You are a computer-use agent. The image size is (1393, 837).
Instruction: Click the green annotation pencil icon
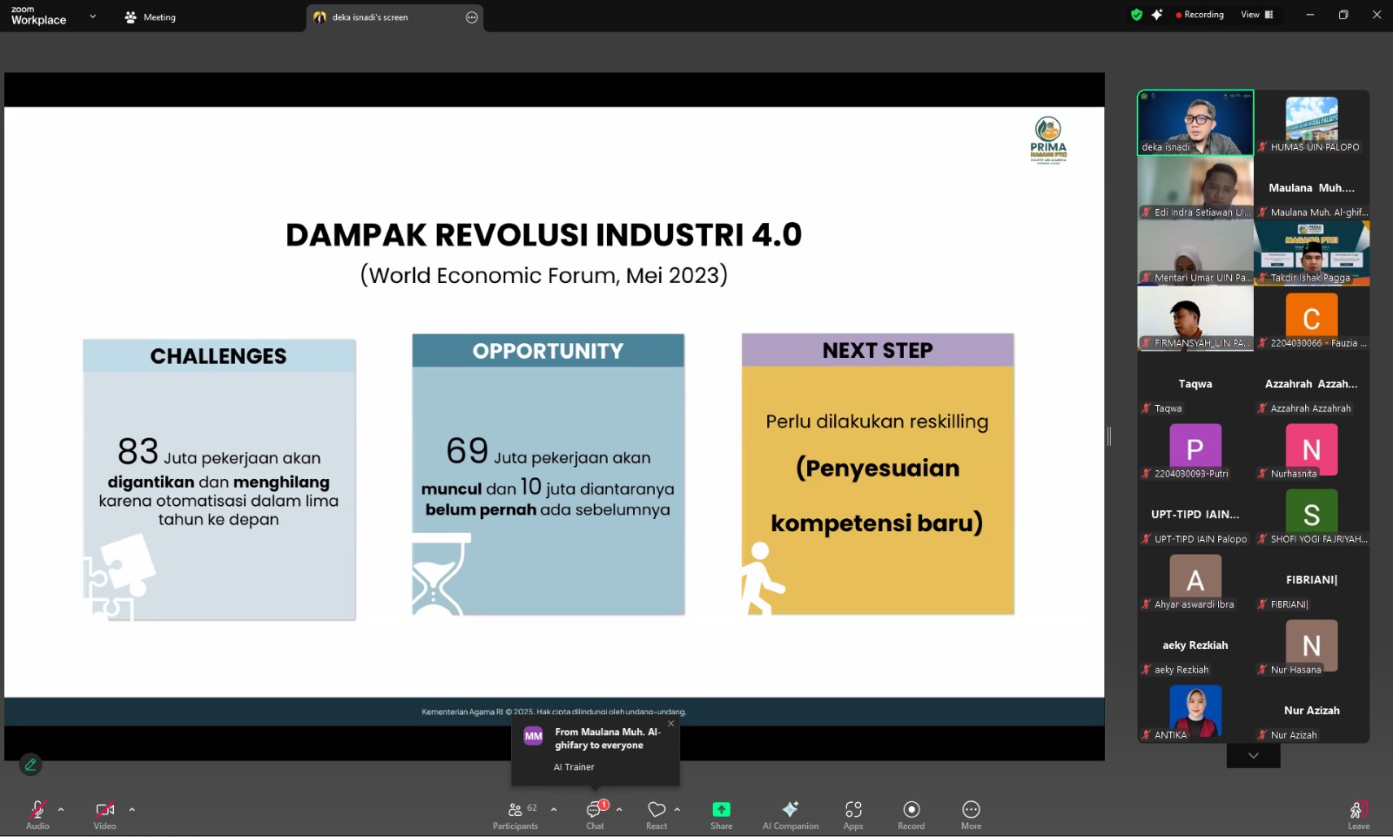pos(30,765)
